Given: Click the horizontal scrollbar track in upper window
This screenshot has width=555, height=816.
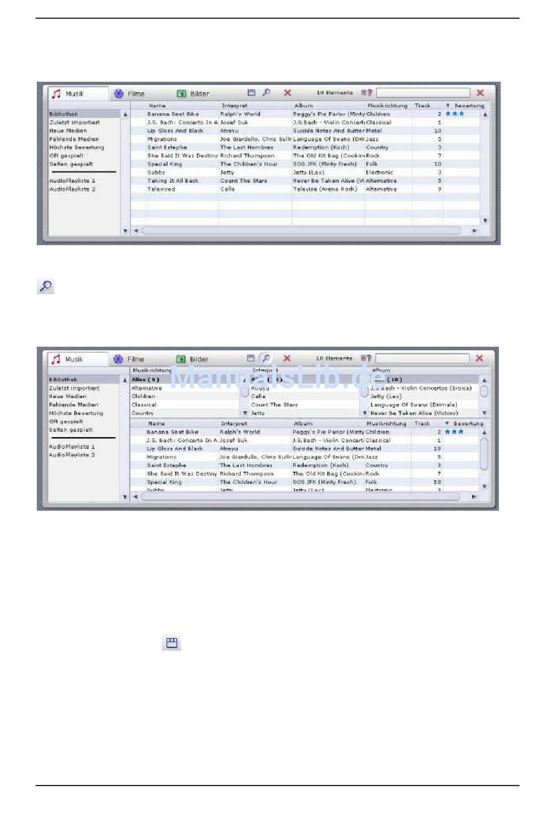Looking at the screenshot, I should tap(301, 231).
